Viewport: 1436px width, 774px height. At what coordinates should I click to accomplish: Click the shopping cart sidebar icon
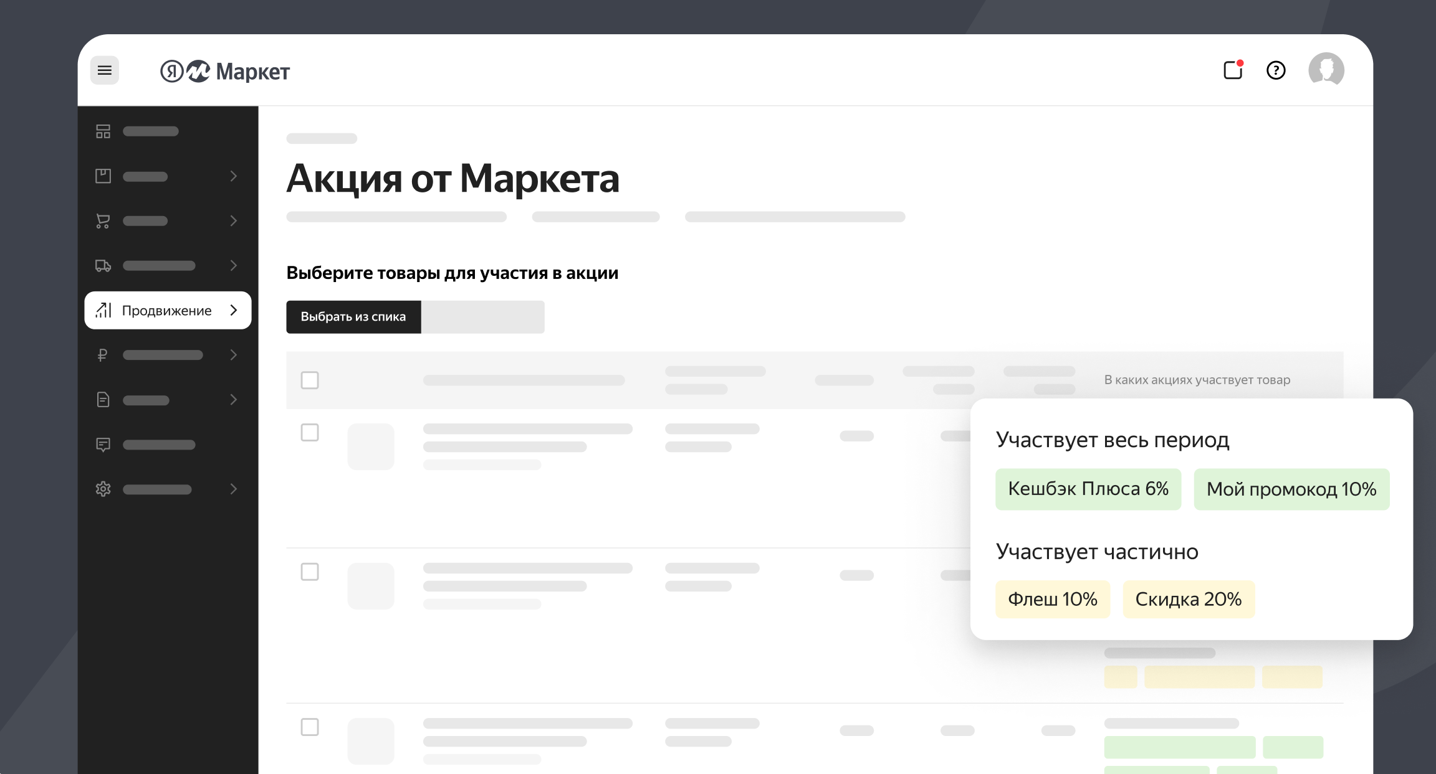click(103, 221)
